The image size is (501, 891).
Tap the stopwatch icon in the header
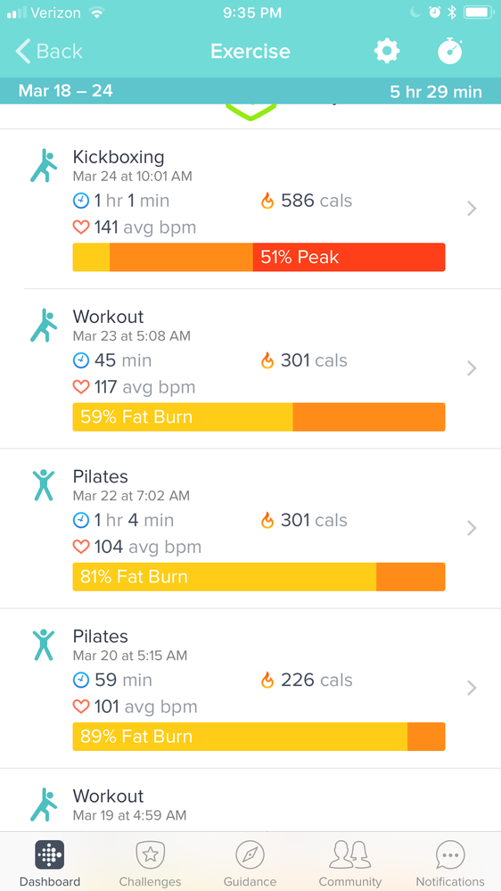point(450,51)
